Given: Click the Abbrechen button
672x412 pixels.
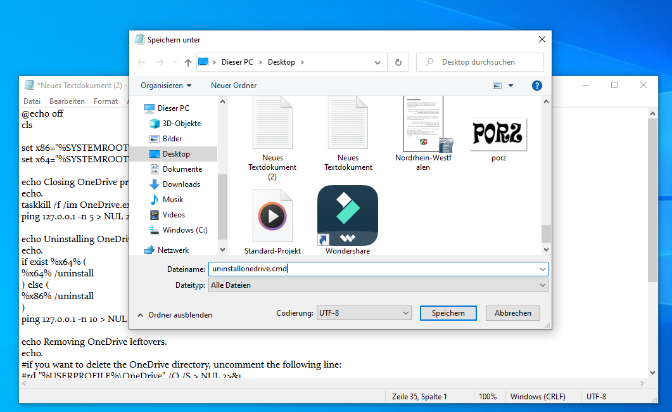Looking at the screenshot, I should pos(512,313).
